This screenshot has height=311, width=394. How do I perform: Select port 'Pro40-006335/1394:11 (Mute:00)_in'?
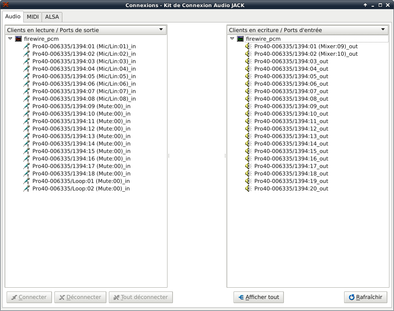(81, 121)
